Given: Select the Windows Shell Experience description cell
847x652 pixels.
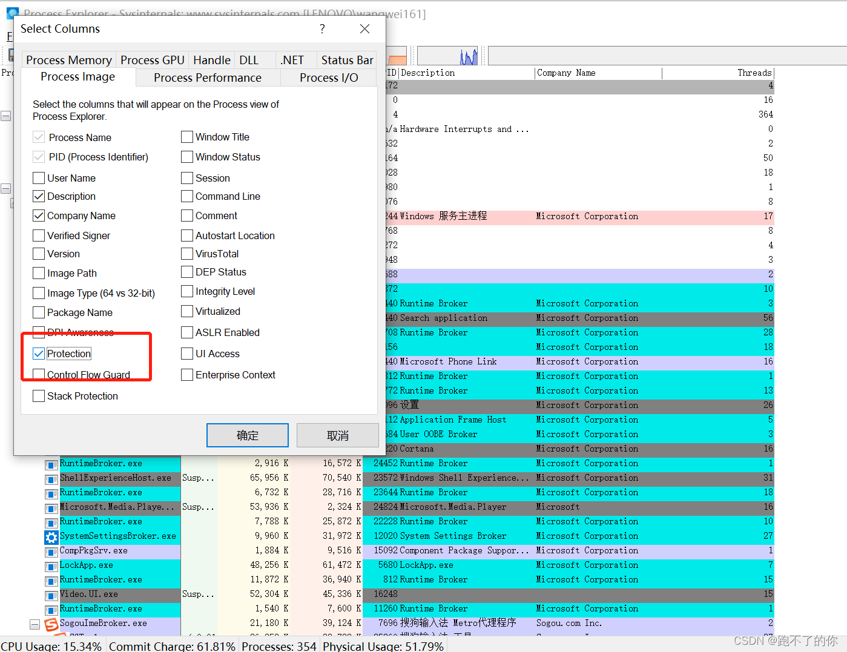Looking at the screenshot, I should click(464, 478).
